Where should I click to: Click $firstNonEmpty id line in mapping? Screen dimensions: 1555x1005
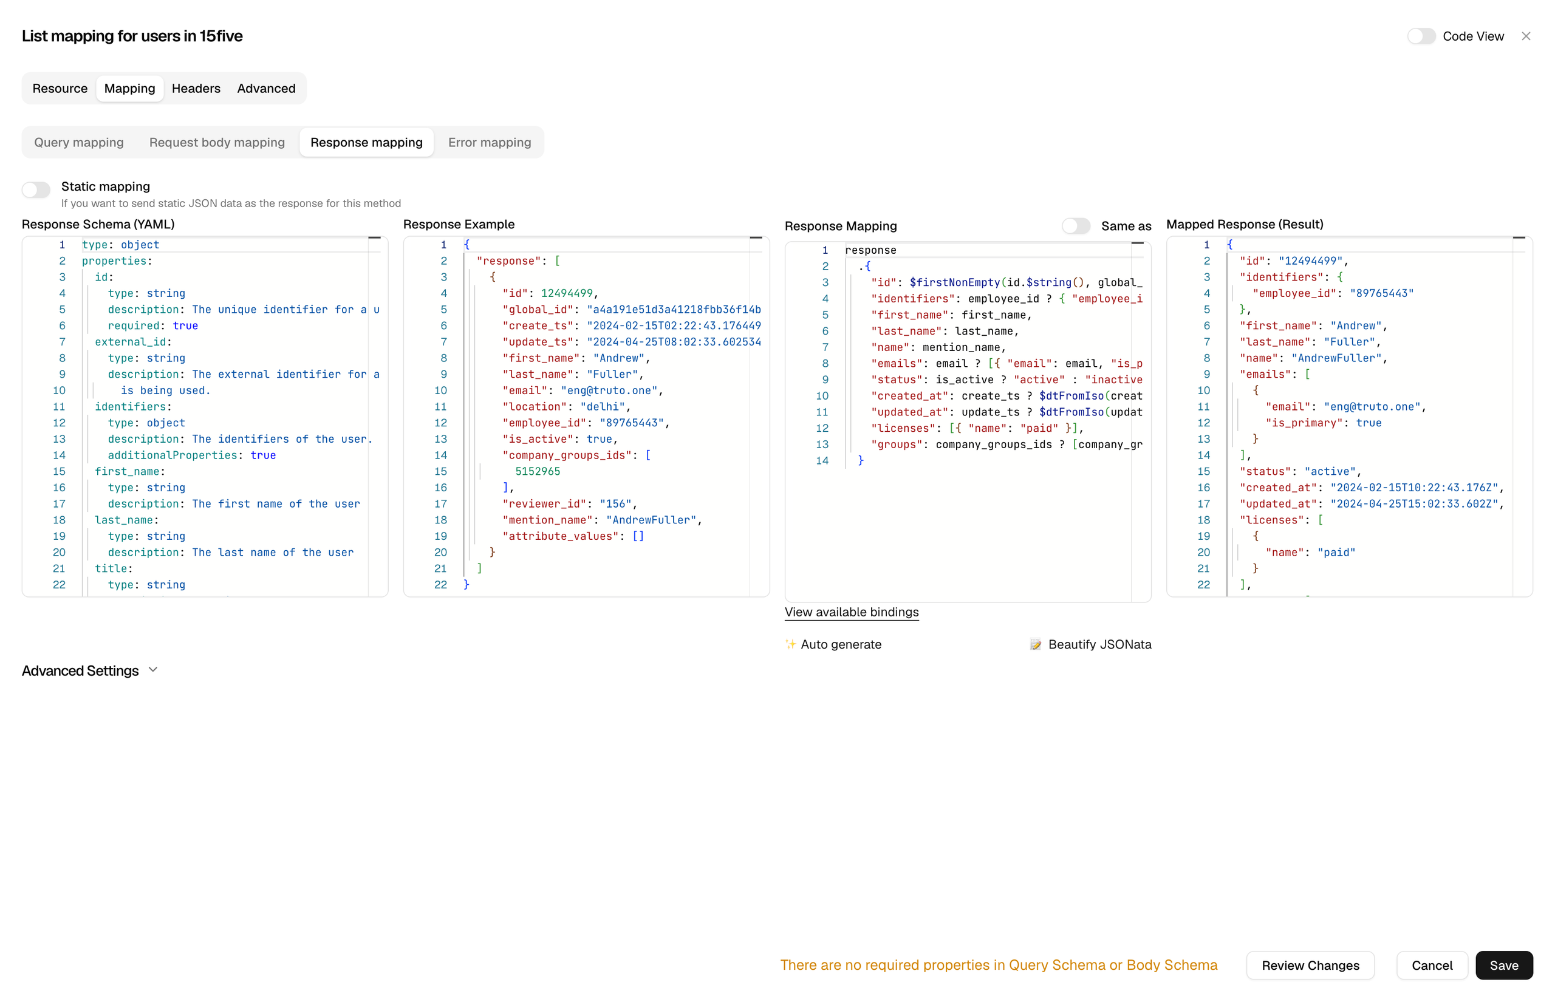(1006, 282)
